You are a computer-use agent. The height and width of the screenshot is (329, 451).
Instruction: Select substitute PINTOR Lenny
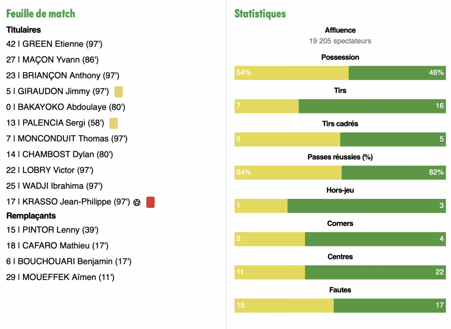coord(52,230)
